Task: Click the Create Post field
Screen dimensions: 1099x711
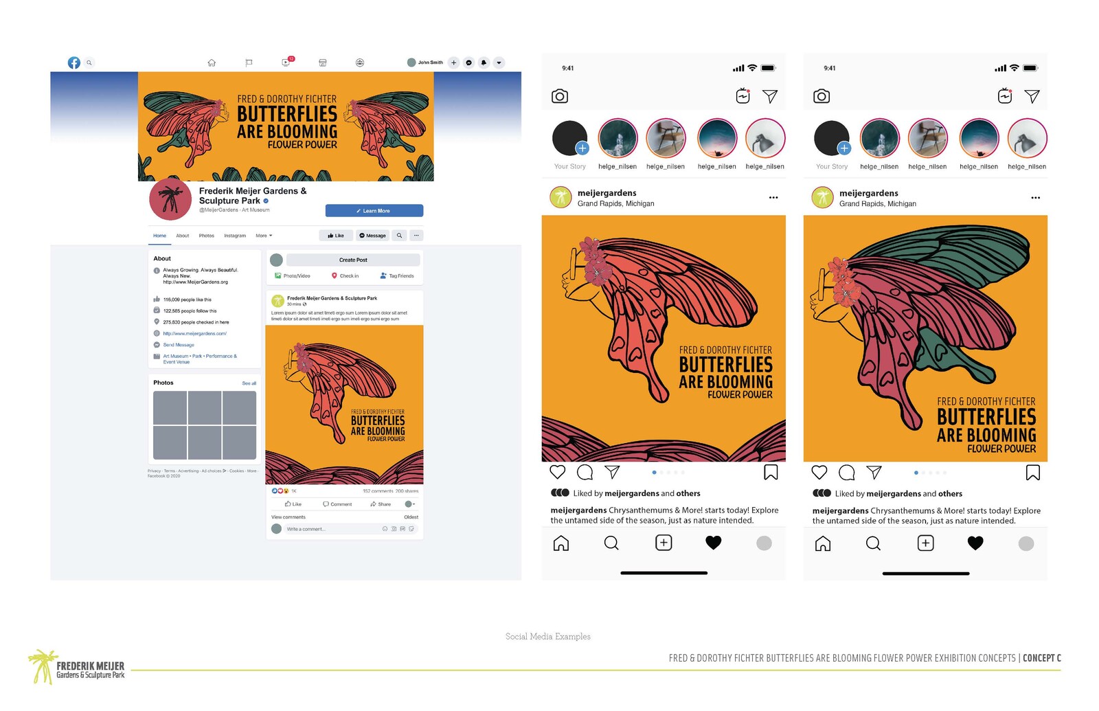Action: click(353, 260)
